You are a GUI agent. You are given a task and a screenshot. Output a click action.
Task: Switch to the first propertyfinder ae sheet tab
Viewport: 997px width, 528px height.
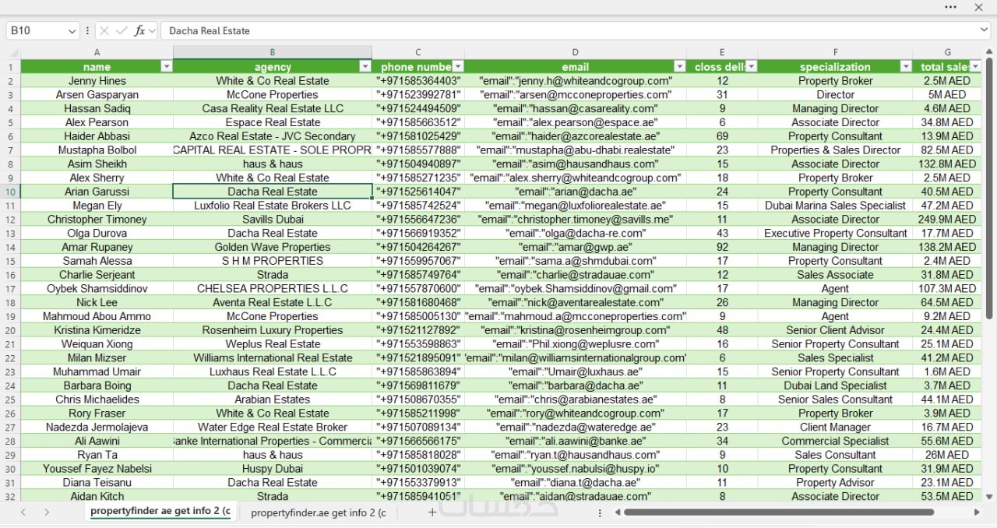pyautogui.click(x=160, y=512)
